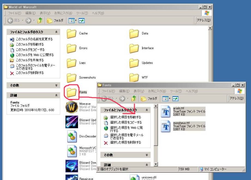Select the Repair.exe icon
Screen dimensions: 251x180
[x=72, y=177]
